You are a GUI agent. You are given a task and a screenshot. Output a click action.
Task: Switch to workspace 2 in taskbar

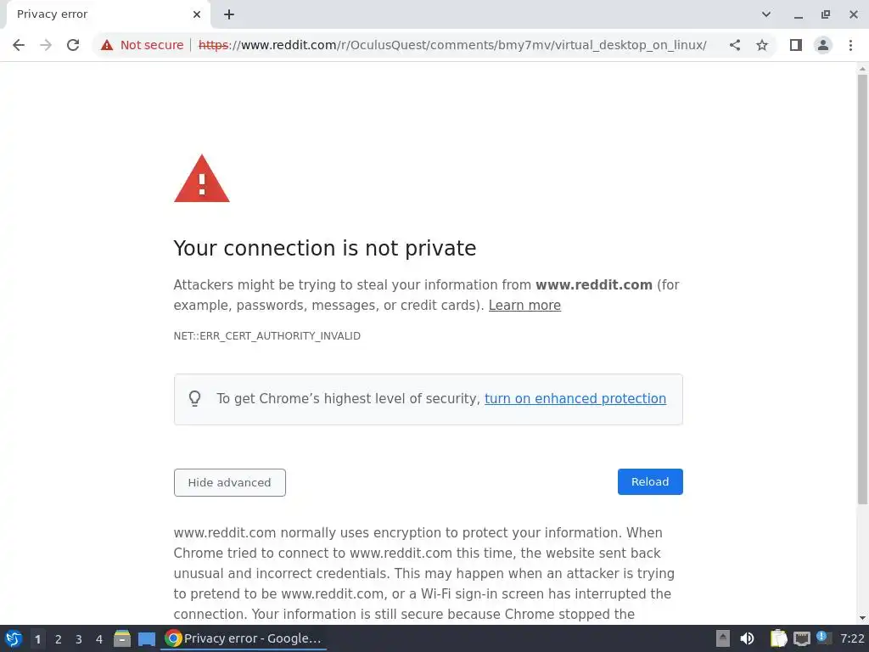58,639
